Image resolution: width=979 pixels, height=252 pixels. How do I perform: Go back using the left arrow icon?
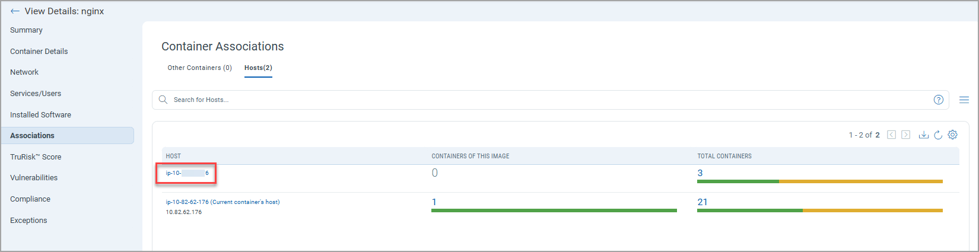pos(15,11)
